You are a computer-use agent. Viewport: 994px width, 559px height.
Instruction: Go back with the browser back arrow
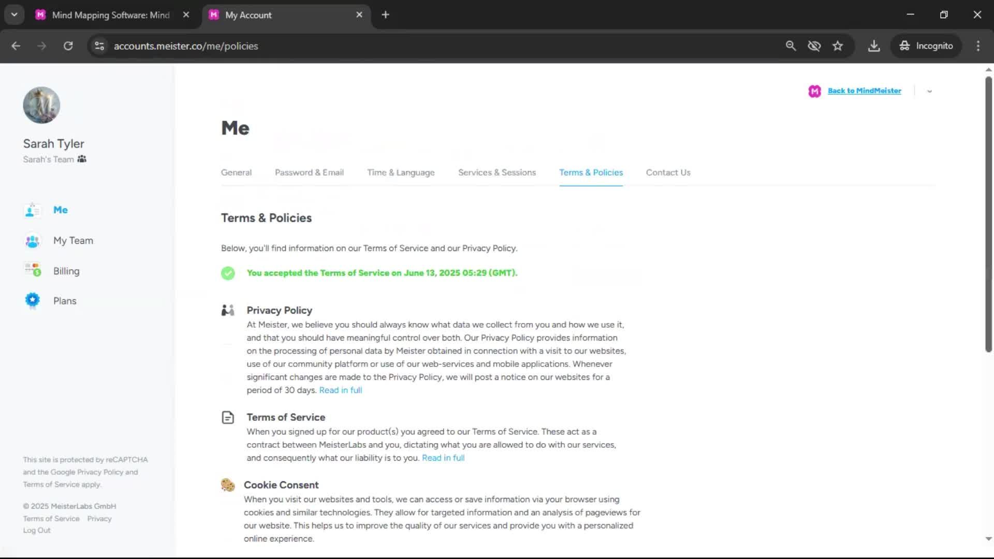(16, 46)
